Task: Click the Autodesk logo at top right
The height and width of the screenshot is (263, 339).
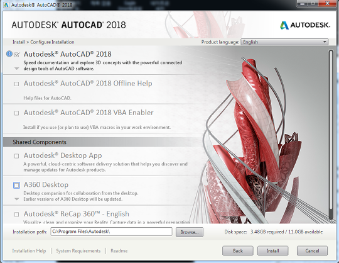Action: [305, 25]
